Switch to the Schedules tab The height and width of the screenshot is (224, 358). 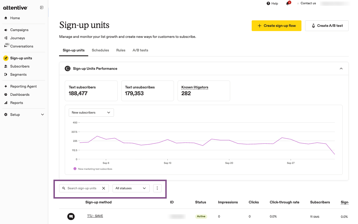coord(100,50)
